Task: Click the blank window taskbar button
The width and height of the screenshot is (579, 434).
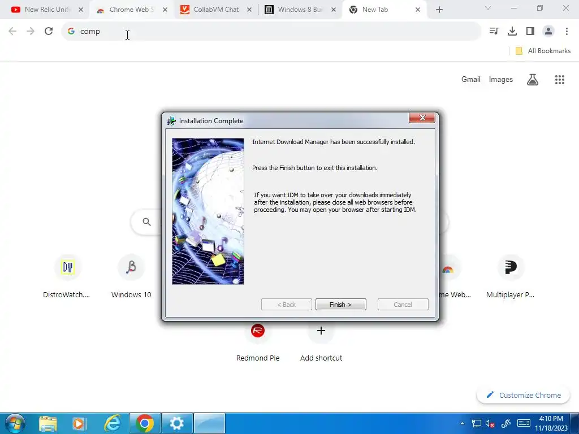Action: tap(209, 423)
